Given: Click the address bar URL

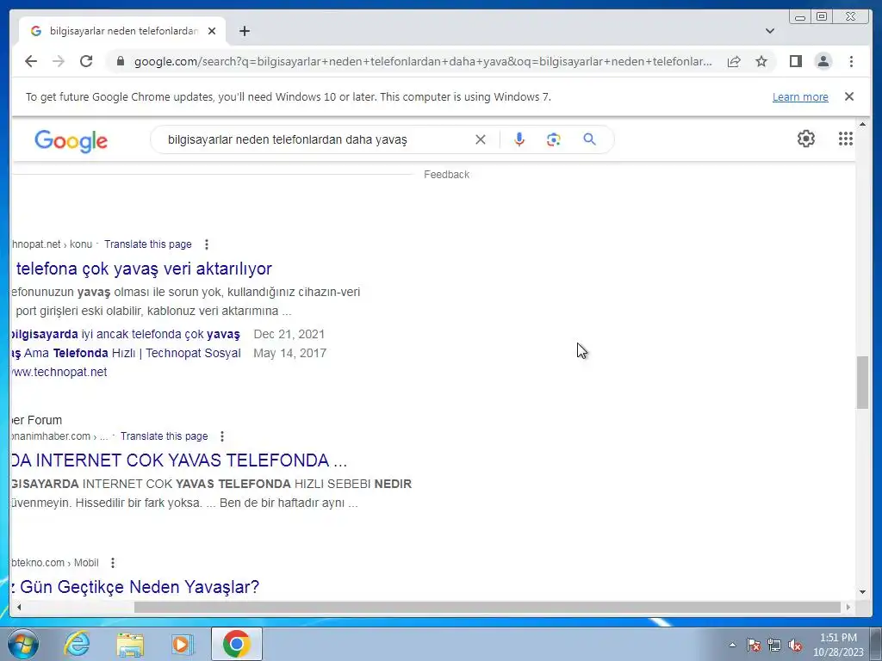Looking at the screenshot, I should 423,61.
